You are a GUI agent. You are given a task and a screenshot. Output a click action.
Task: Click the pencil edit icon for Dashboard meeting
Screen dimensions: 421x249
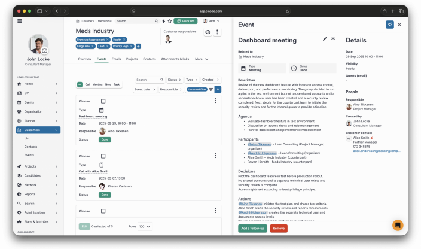(x=325, y=38)
